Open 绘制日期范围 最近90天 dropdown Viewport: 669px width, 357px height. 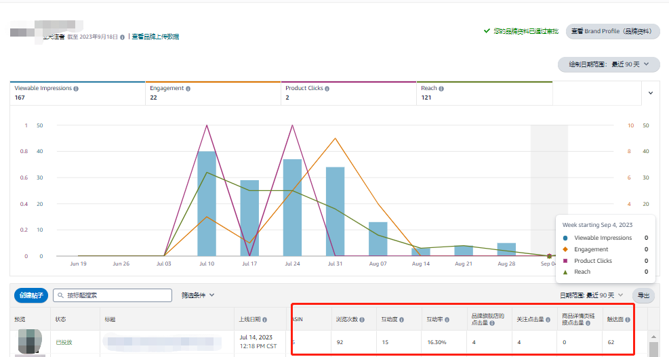(609, 64)
